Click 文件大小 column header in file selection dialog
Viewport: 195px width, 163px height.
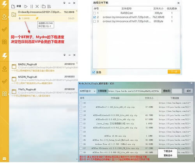(158, 9)
